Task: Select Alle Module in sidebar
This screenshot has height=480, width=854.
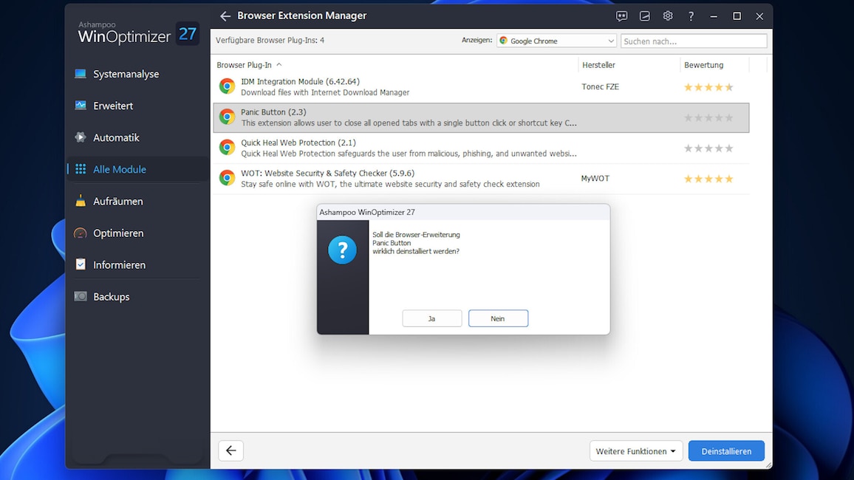Action: pyautogui.click(x=138, y=169)
